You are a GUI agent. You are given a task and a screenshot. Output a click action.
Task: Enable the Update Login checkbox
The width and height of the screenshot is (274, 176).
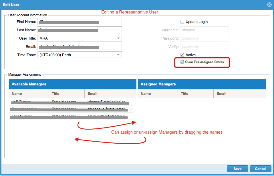tap(182, 22)
